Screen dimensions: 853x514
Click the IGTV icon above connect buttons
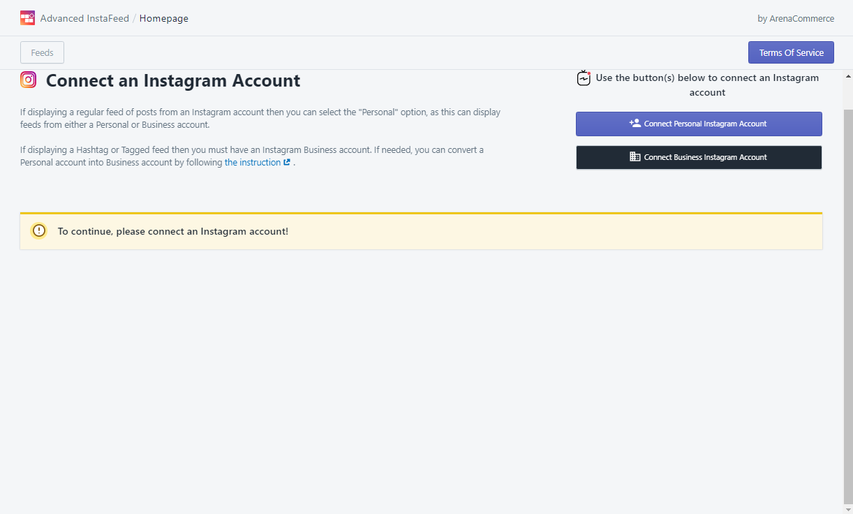pos(584,78)
